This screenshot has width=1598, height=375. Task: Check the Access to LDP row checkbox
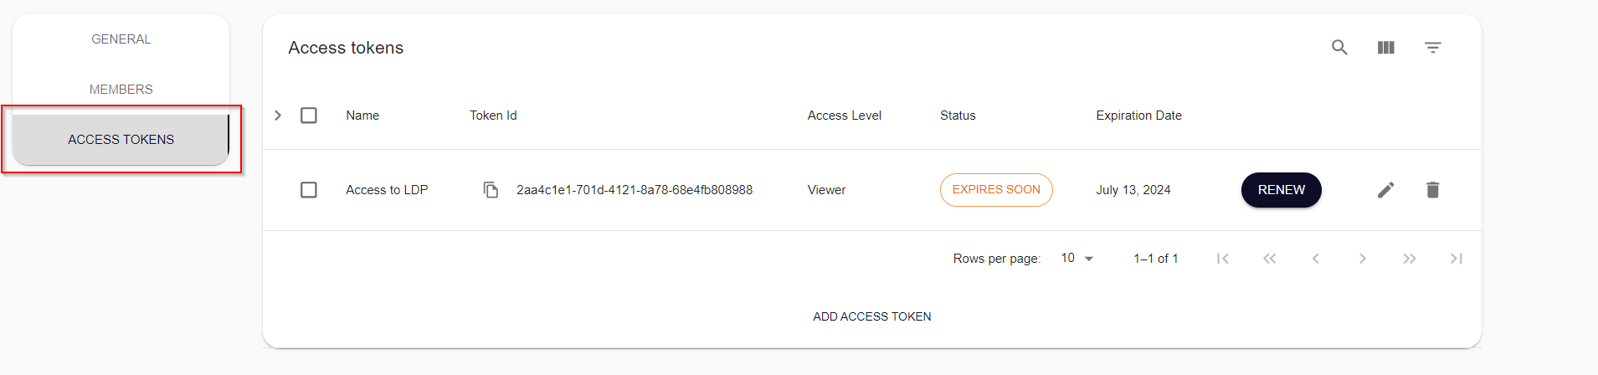pyautogui.click(x=309, y=190)
